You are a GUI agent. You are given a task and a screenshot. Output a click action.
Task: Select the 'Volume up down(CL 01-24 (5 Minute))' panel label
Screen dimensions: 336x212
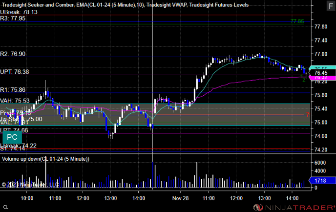coord(45,159)
